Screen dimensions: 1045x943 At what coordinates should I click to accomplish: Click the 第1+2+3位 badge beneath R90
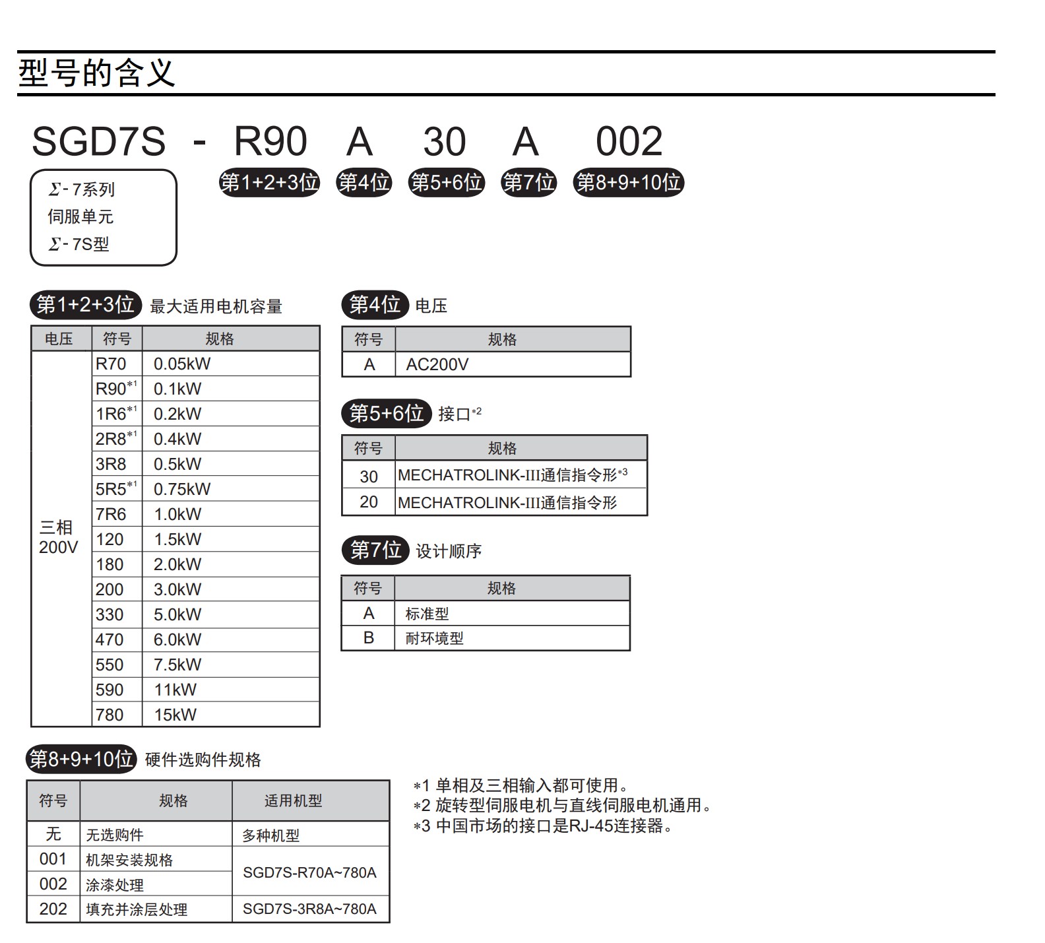[x=269, y=182]
